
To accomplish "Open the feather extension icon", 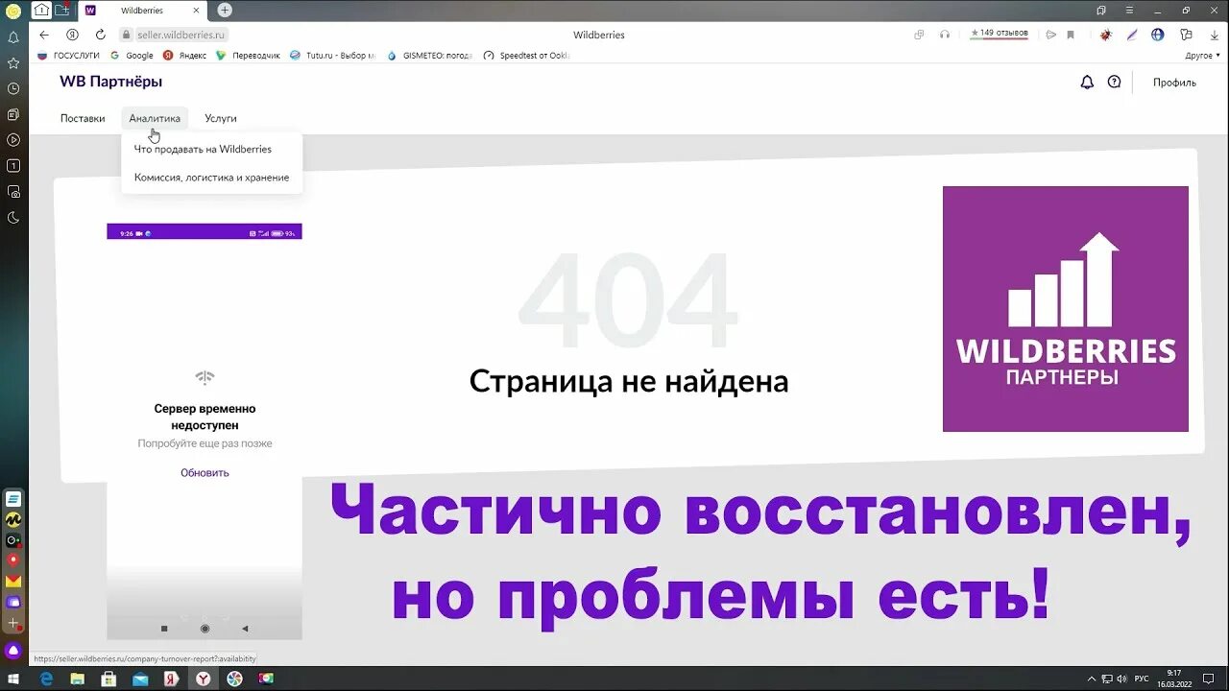I will (1132, 35).
